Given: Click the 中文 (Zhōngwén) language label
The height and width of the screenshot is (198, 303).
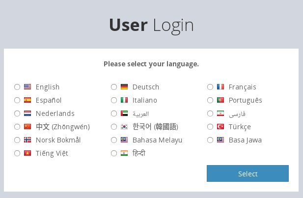Looking at the screenshot, I should tap(62, 127).
